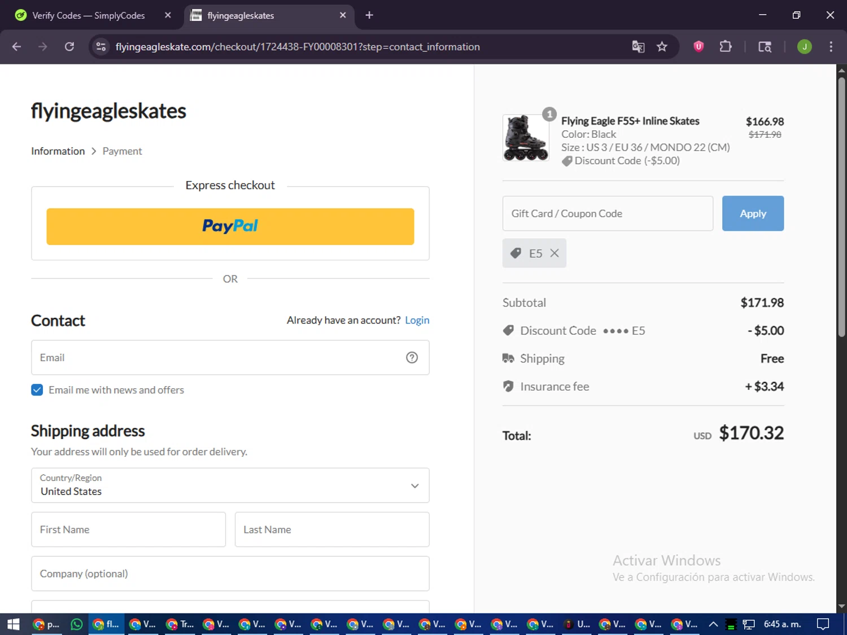Image resolution: width=847 pixels, height=635 pixels.
Task: Open the taskbar Chrome window labeled p...
Action: pyautogui.click(x=46, y=624)
